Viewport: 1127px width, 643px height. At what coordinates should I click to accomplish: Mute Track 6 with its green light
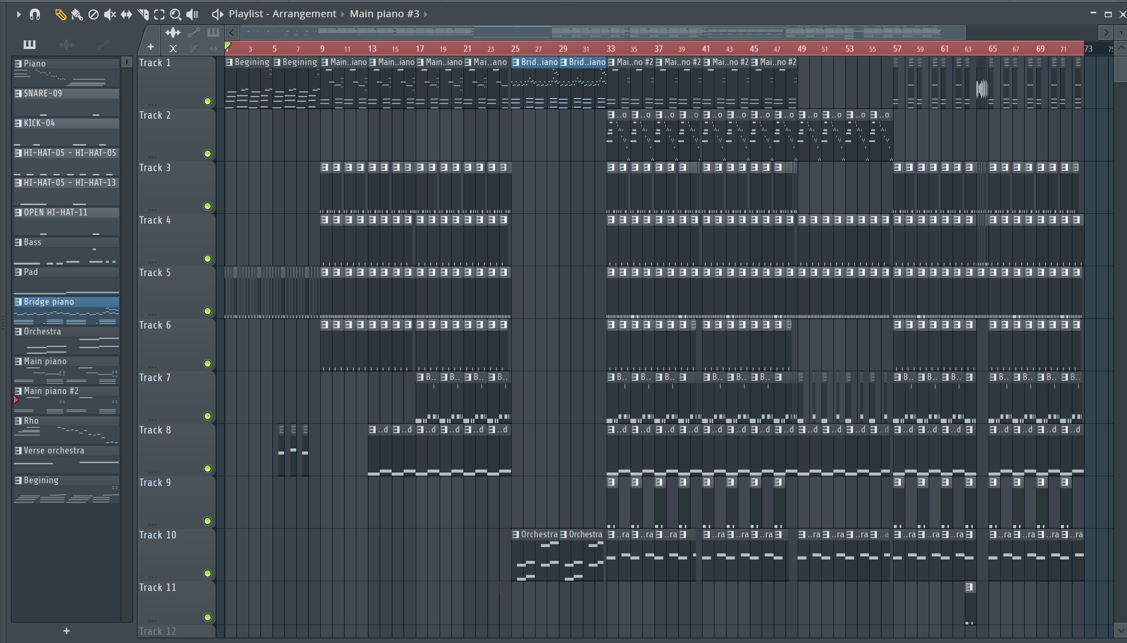[x=207, y=363]
